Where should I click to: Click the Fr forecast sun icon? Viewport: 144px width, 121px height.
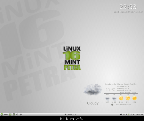pyautogui.click(x=121, y=98)
